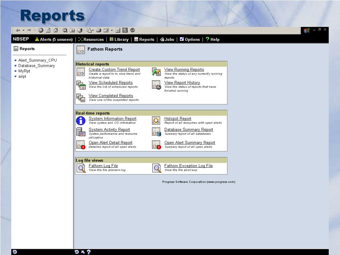The height and width of the screenshot is (255, 340).
Task: Click the View Report History clock icon
Action: click(x=156, y=85)
